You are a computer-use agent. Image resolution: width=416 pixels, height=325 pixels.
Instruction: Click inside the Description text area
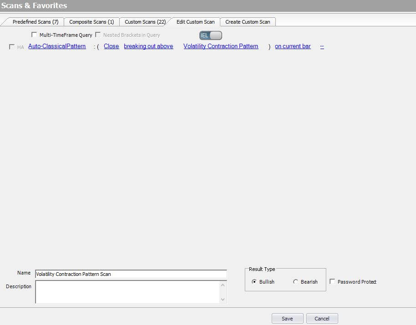[x=127, y=292]
